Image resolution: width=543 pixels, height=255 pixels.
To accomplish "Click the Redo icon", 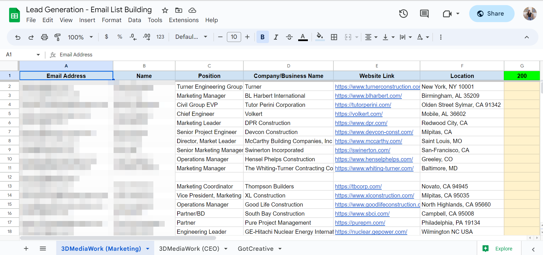I will (31, 37).
